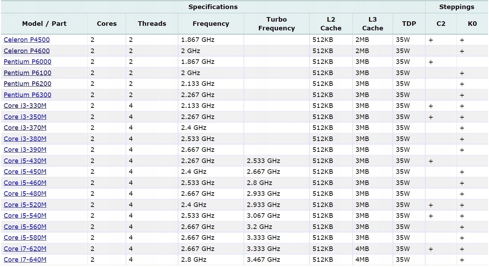Select the Core i3-330M link
This screenshot has width=489, height=267.
pos(25,106)
